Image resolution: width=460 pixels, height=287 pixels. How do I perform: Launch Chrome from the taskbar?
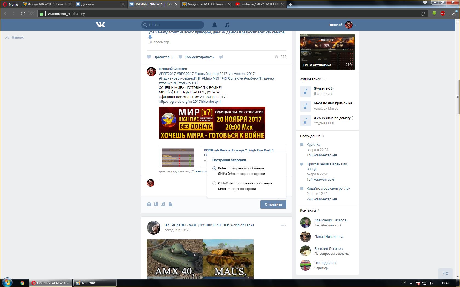click(22, 283)
